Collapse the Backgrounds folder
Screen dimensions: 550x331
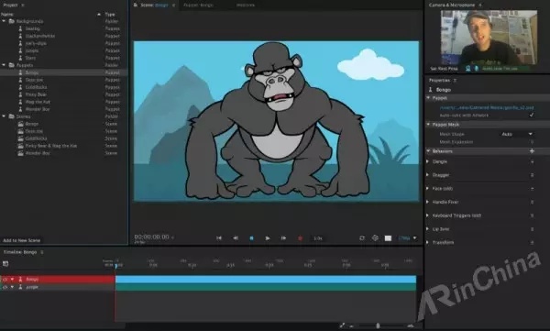(x=4, y=21)
